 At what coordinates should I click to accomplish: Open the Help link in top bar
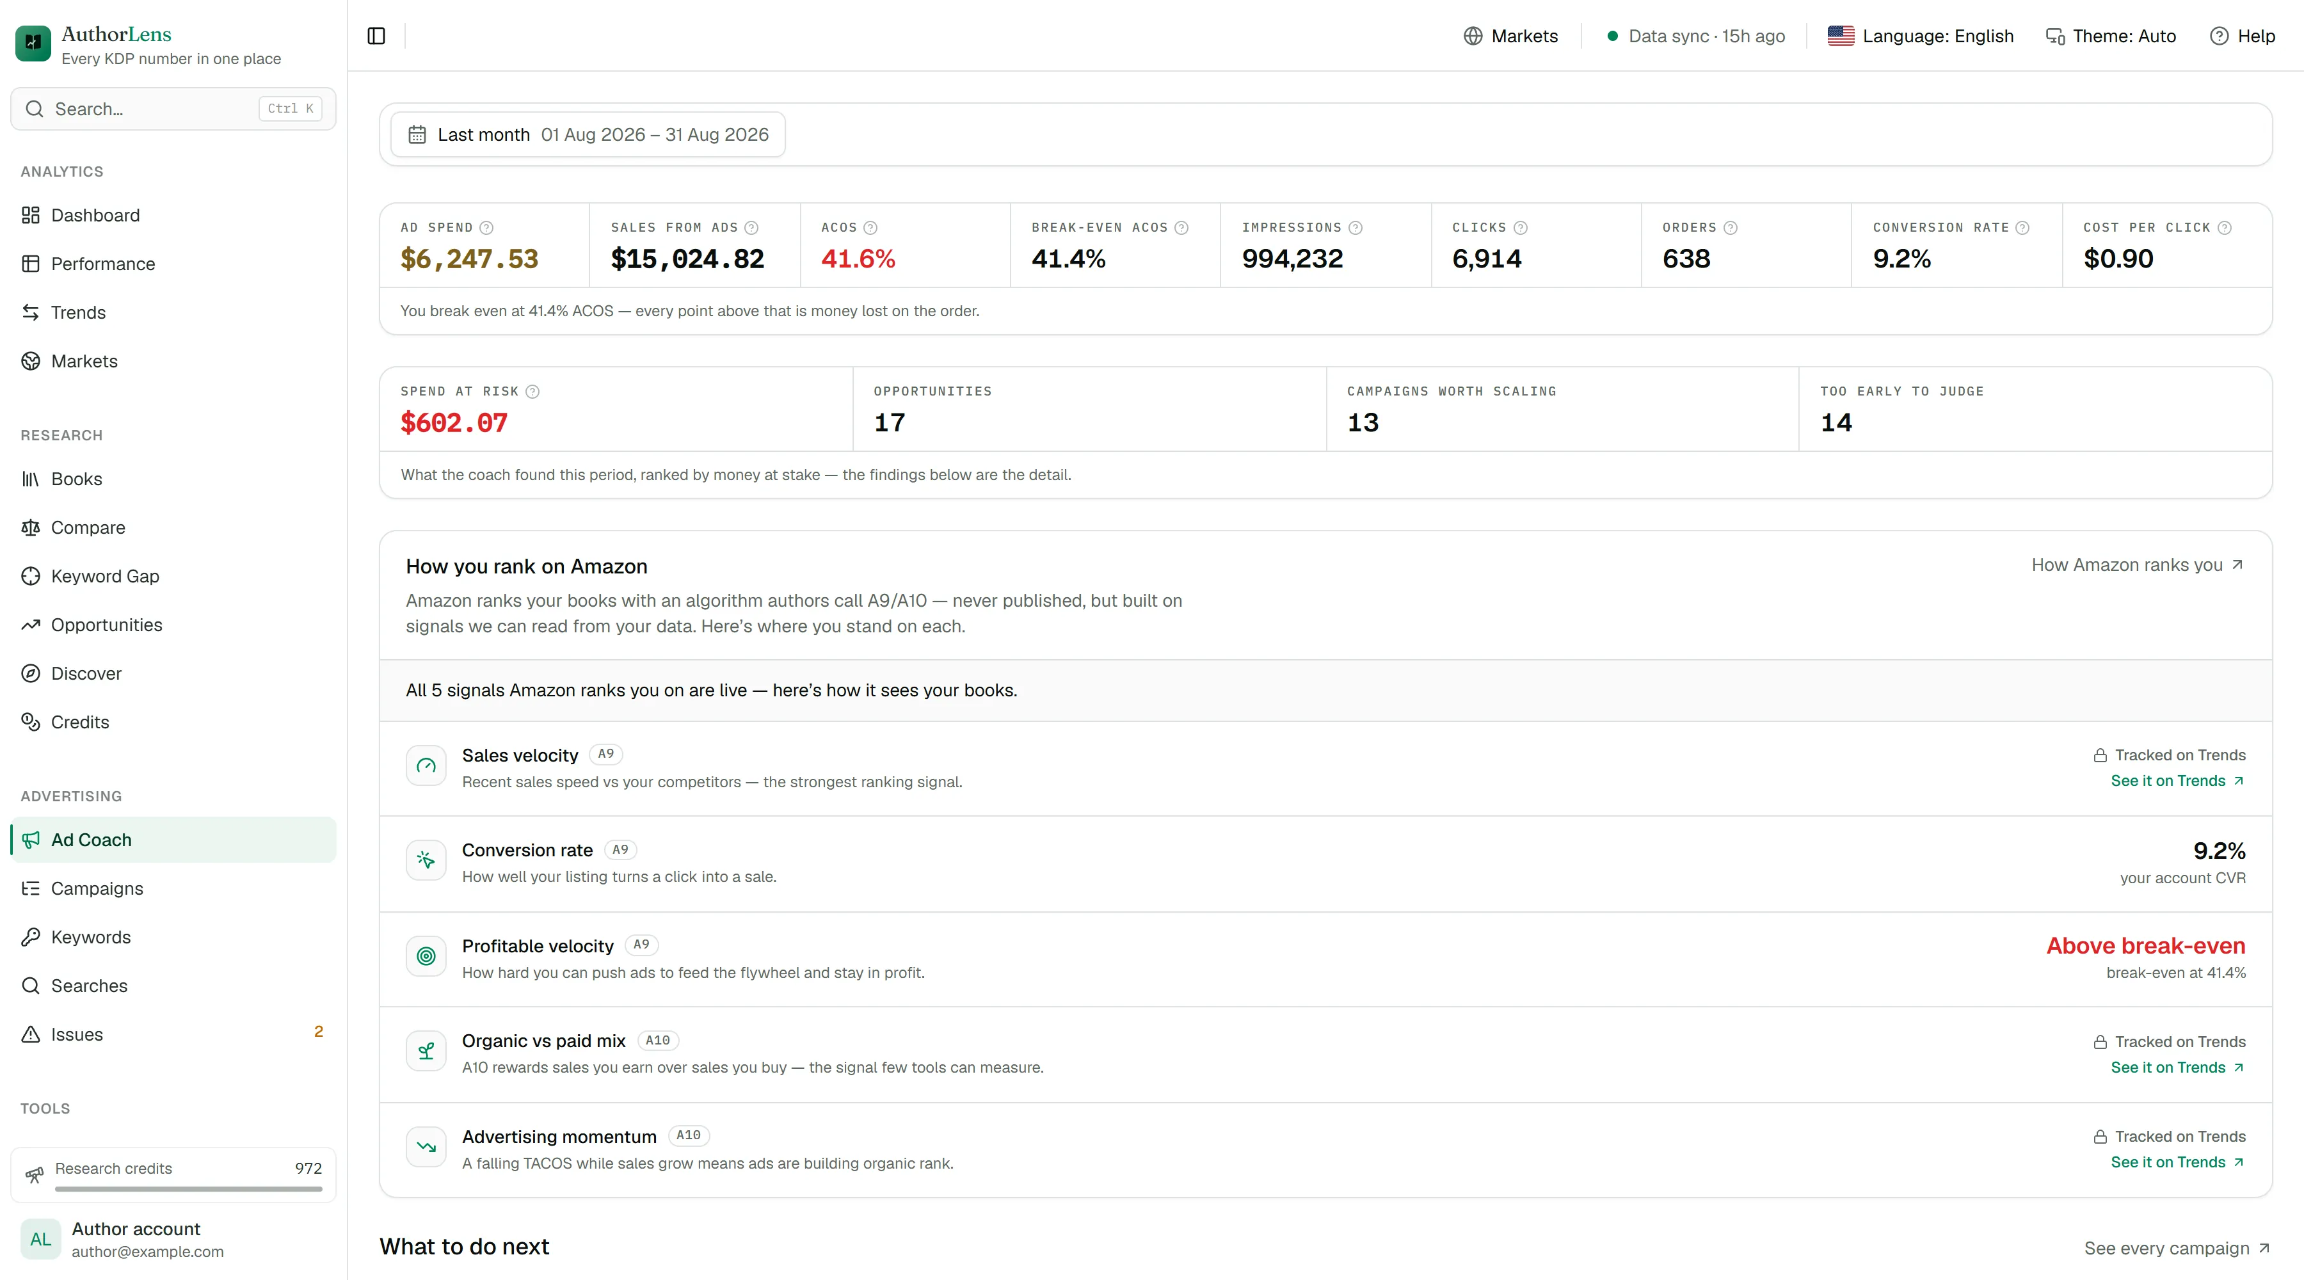[2243, 36]
